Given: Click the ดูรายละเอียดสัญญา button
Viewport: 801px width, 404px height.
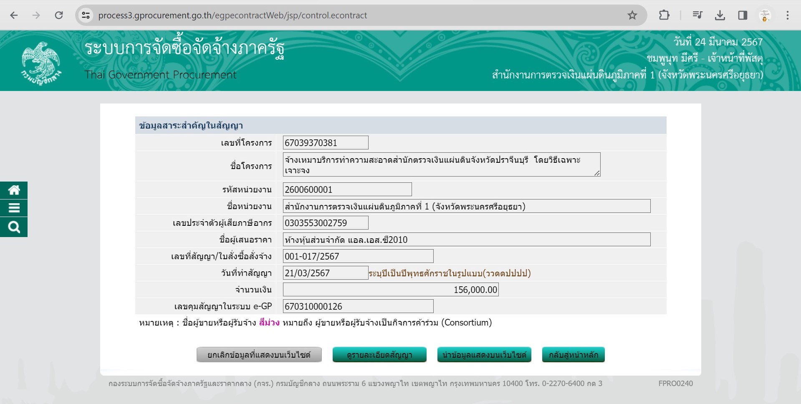Looking at the screenshot, I should tap(379, 354).
